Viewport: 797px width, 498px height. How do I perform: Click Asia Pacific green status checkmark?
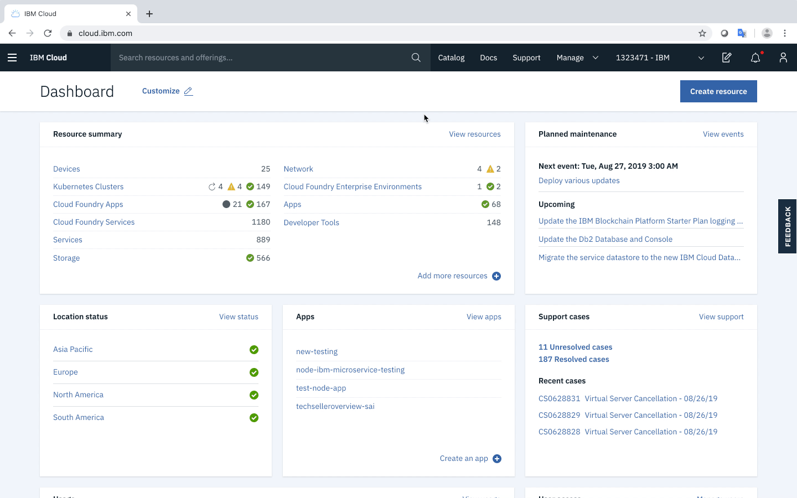point(254,350)
